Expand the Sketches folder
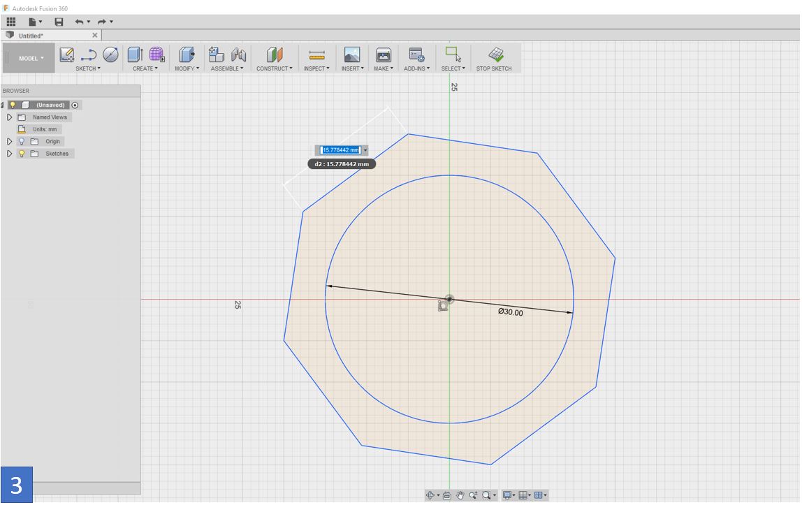Viewport: 802px width, 505px height. [9, 154]
